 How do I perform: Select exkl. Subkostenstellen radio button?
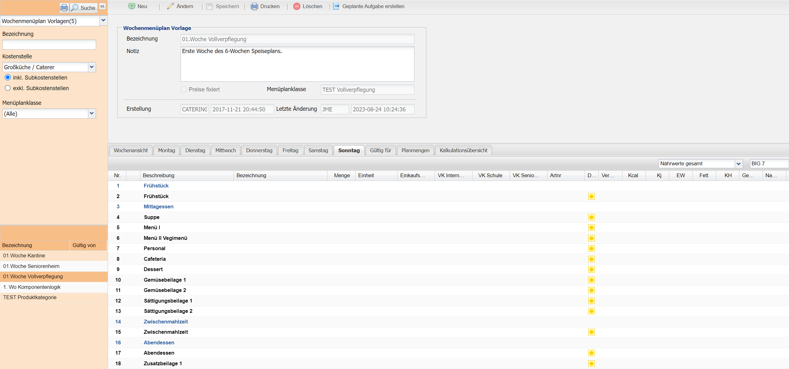[8, 88]
